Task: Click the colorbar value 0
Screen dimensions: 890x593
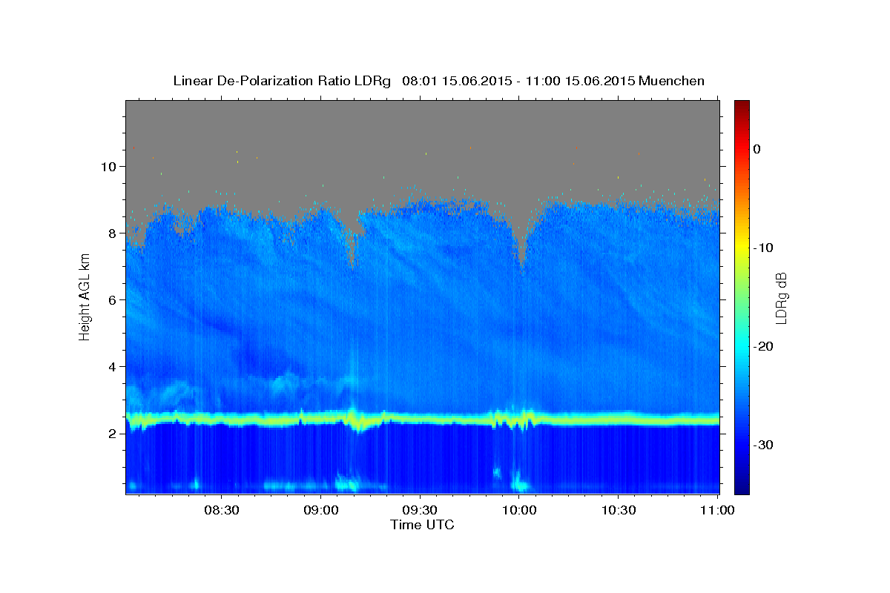Action: click(x=756, y=149)
